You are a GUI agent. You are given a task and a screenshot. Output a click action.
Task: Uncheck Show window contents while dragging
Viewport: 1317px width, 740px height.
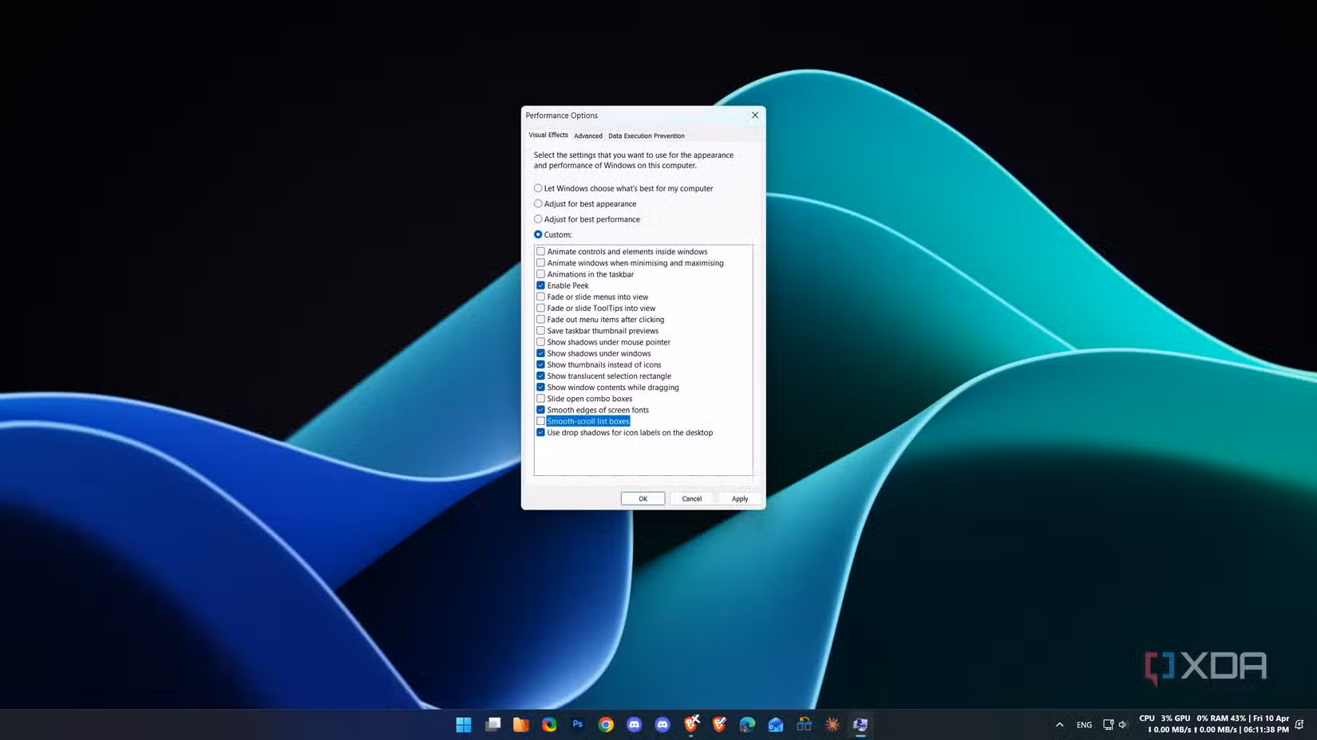[540, 387]
